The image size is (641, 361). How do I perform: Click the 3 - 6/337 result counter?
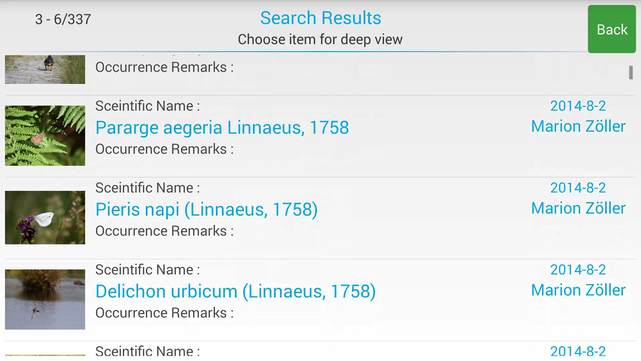click(63, 19)
